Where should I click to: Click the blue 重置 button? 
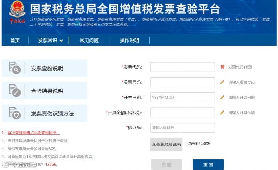[208, 164]
